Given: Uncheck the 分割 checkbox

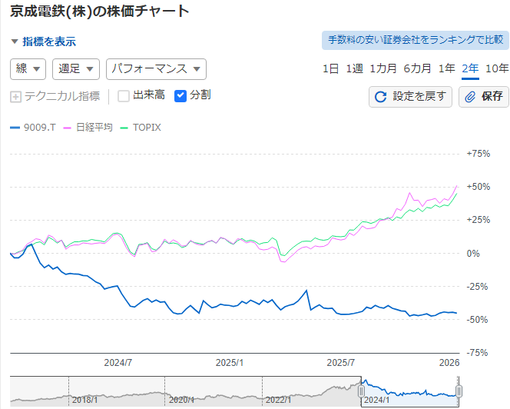Looking at the screenshot, I should [x=180, y=96].
